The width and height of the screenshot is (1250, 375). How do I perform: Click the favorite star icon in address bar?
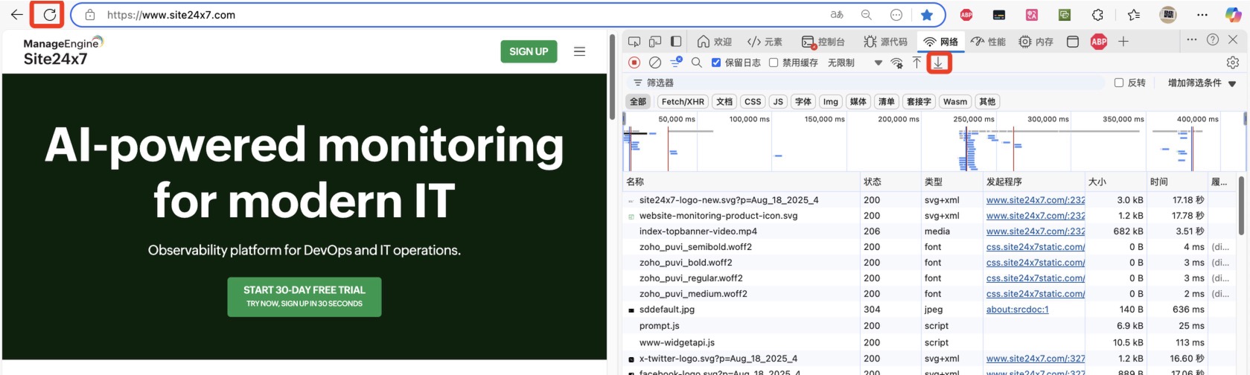click(x=926, y=14)
